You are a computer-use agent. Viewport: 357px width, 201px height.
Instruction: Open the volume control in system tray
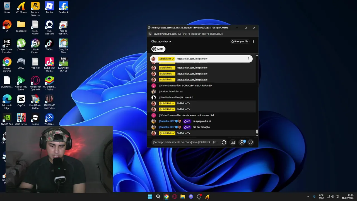point(332,197)
